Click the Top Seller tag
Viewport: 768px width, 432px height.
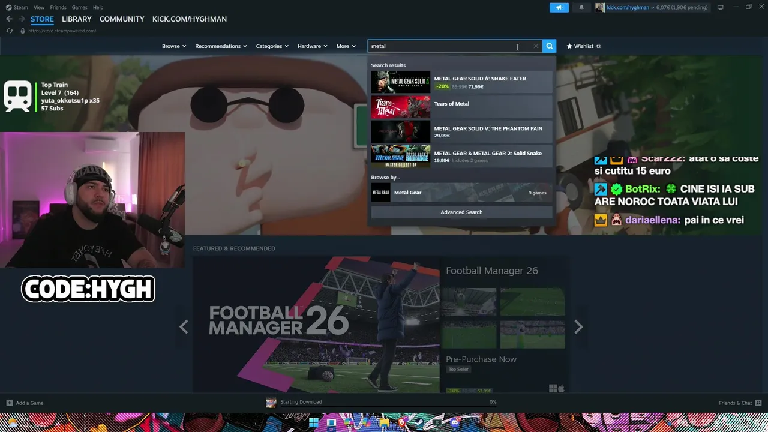pyautogui.click(x=458, y=370)
